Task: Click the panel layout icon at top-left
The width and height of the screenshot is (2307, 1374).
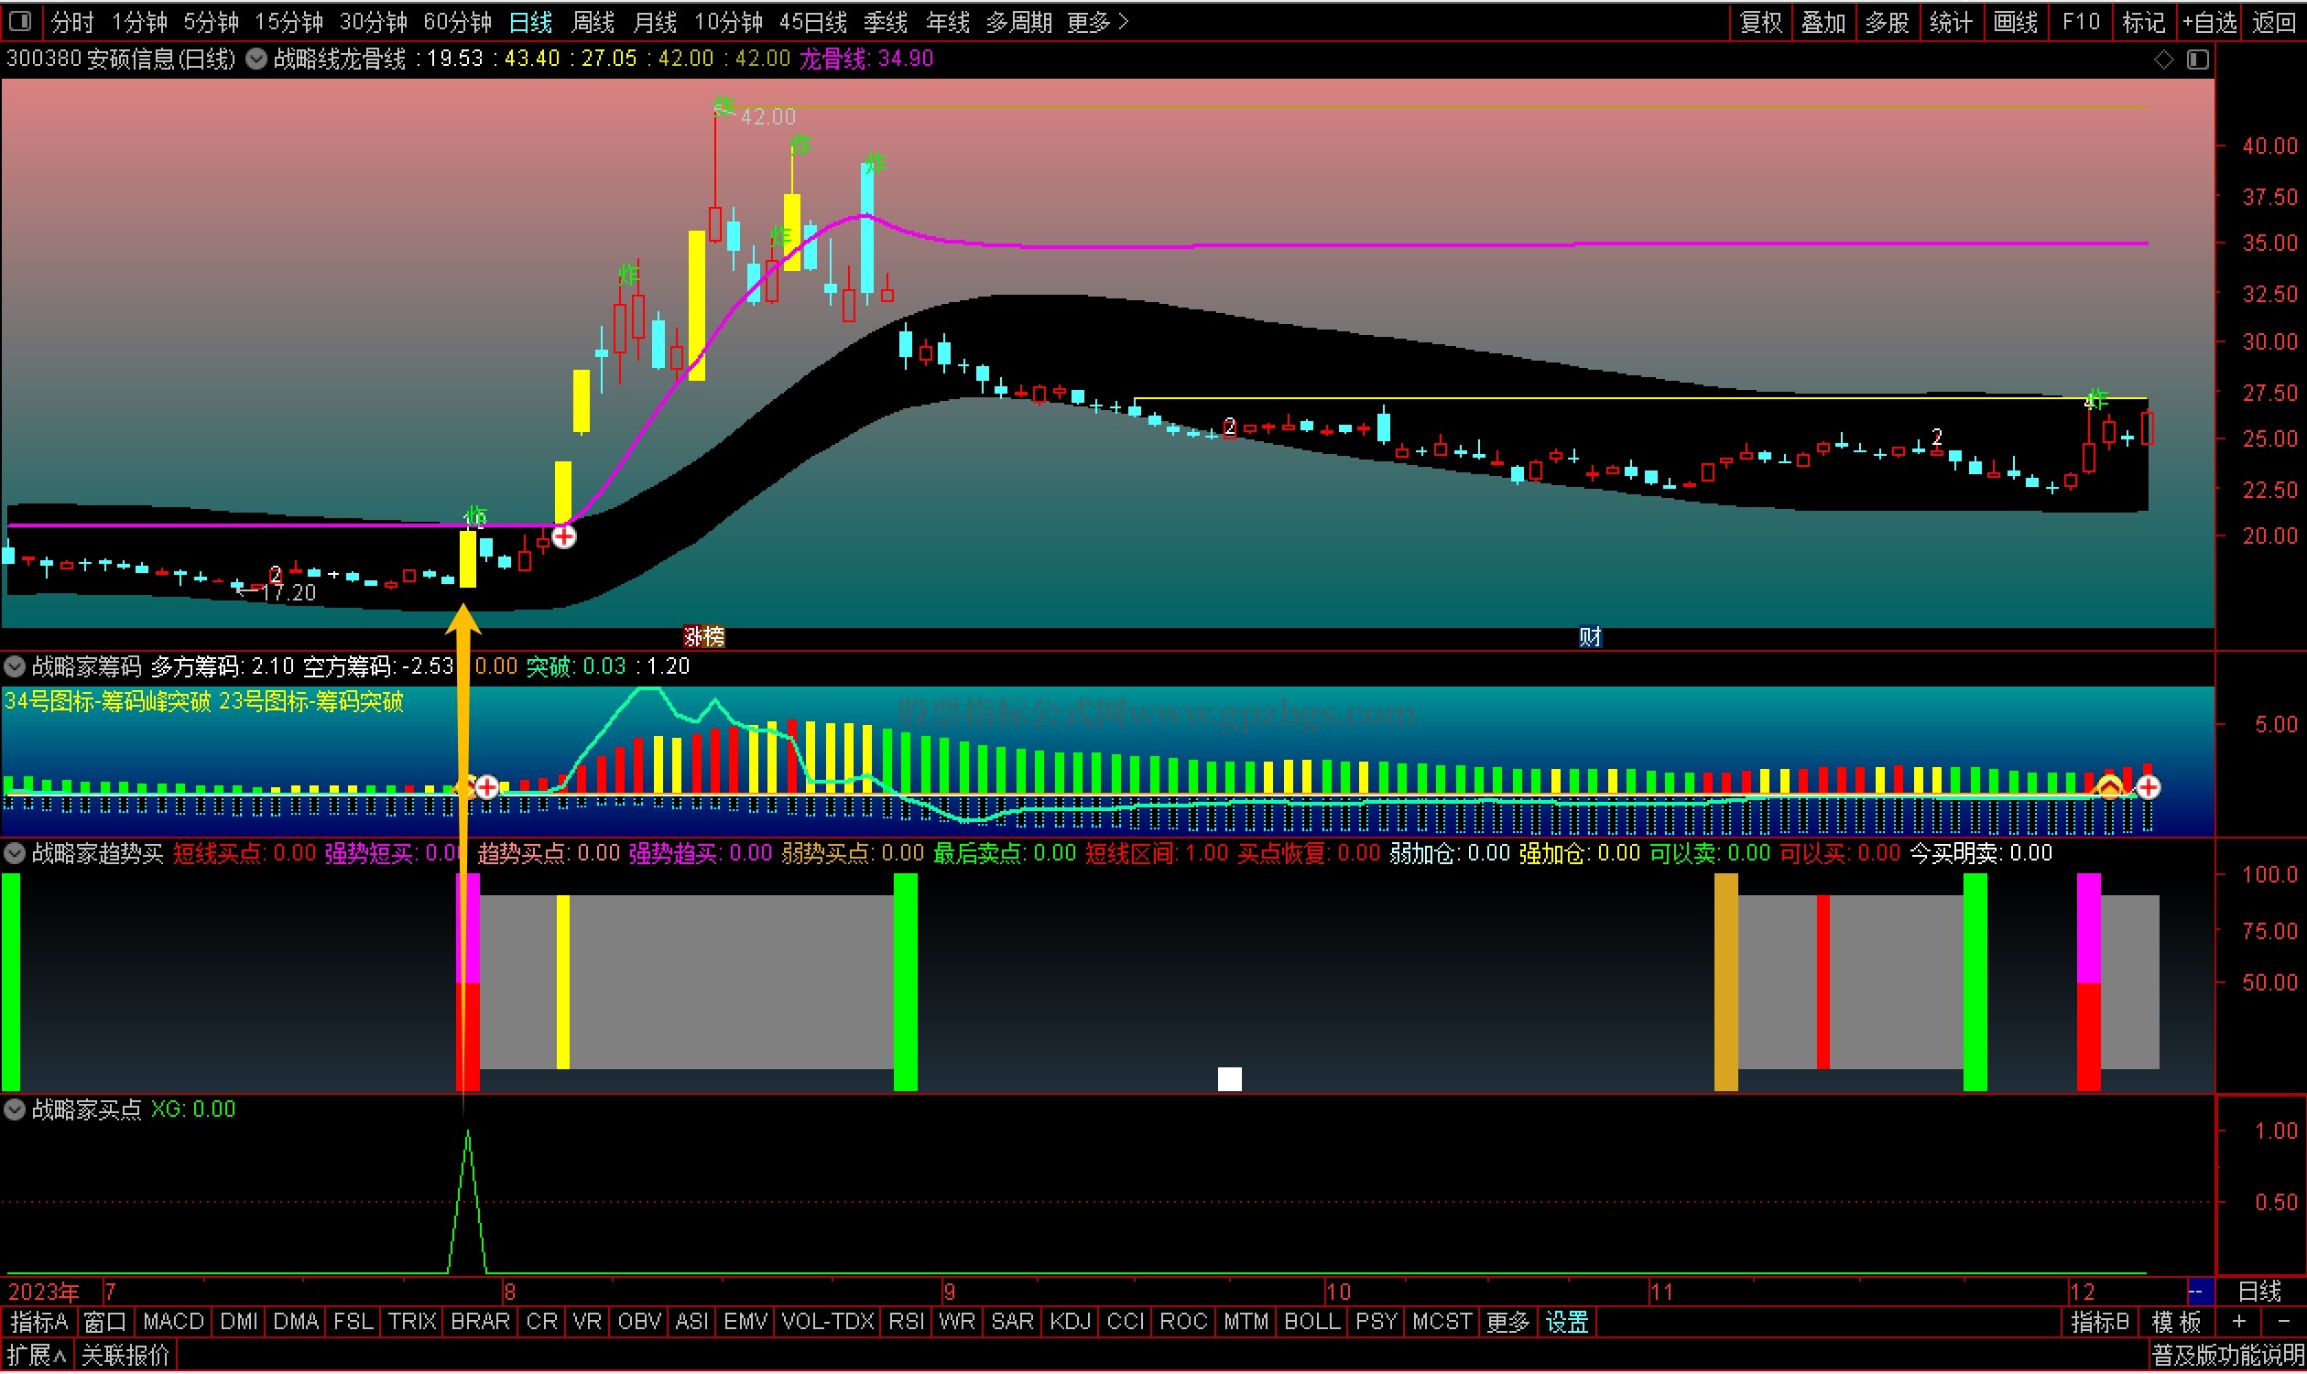Action: click(x=20, y=20)
